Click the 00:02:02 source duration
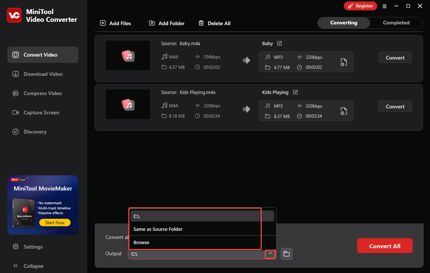 pyautogui.click(x=212, y=67)
